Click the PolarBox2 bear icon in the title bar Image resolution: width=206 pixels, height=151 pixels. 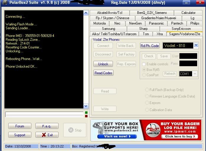tap(5, 2)
